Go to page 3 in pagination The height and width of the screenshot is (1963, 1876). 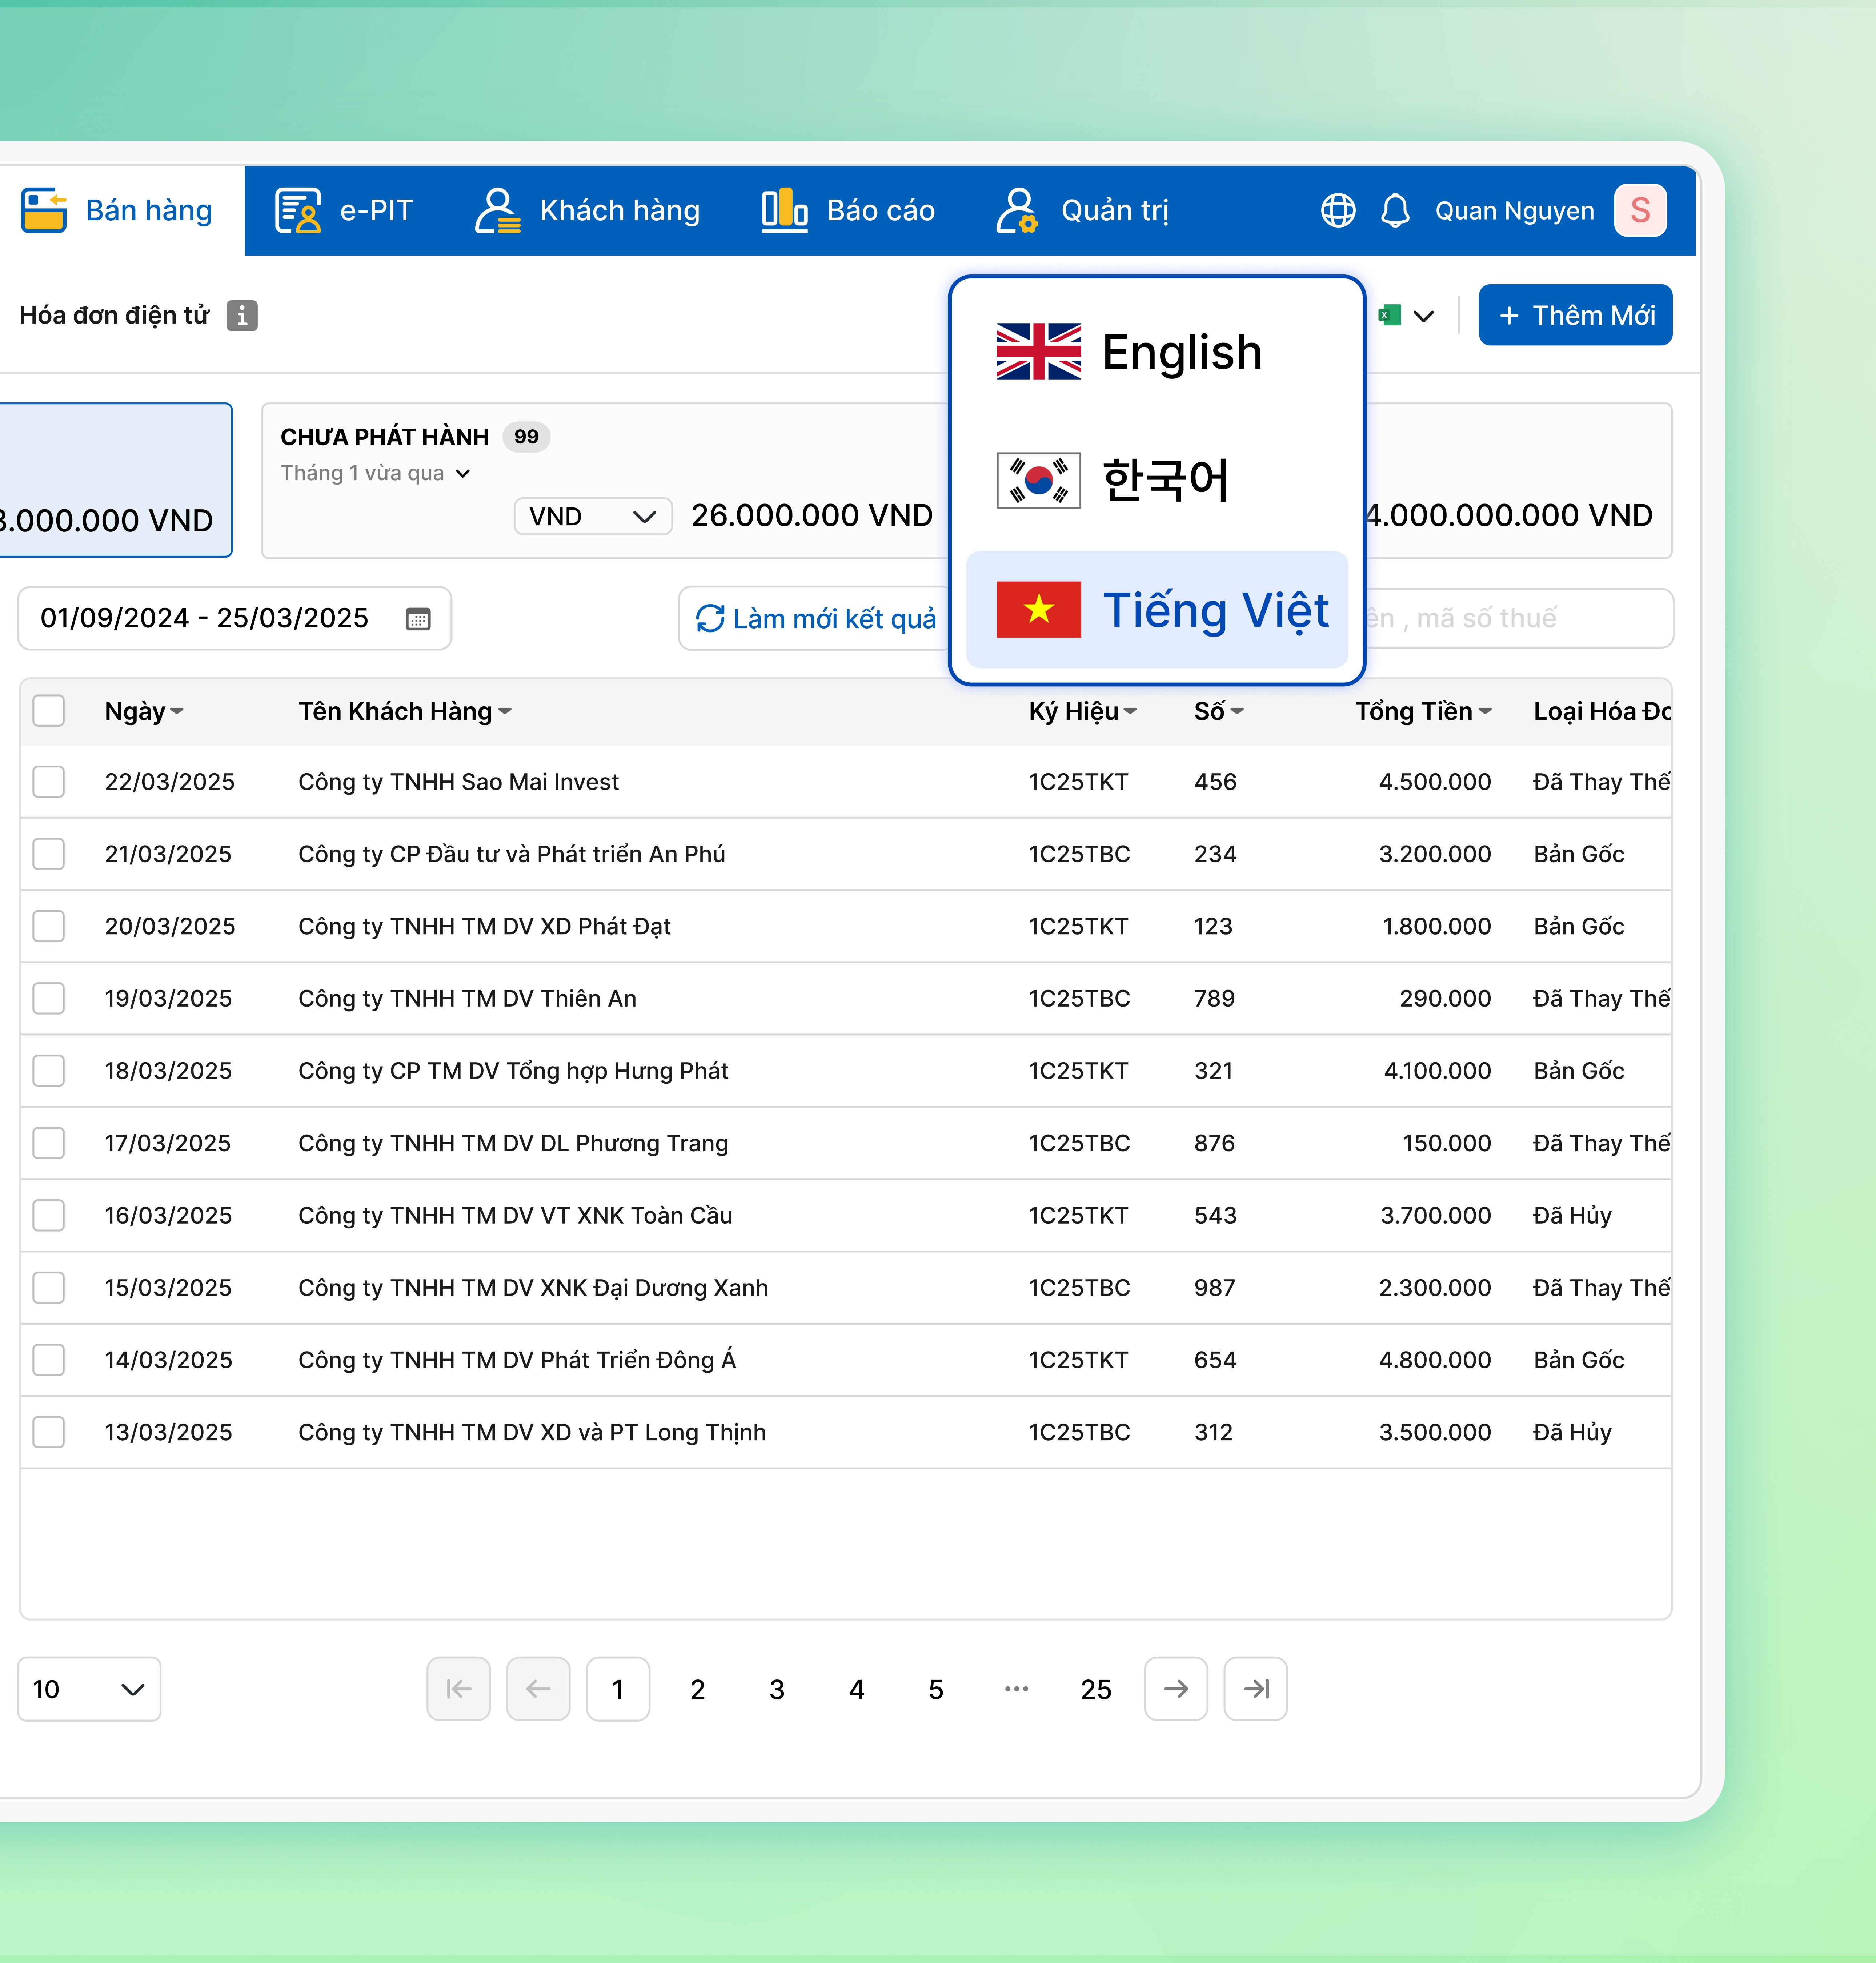pyautogui.click(x=777, y=1689)
